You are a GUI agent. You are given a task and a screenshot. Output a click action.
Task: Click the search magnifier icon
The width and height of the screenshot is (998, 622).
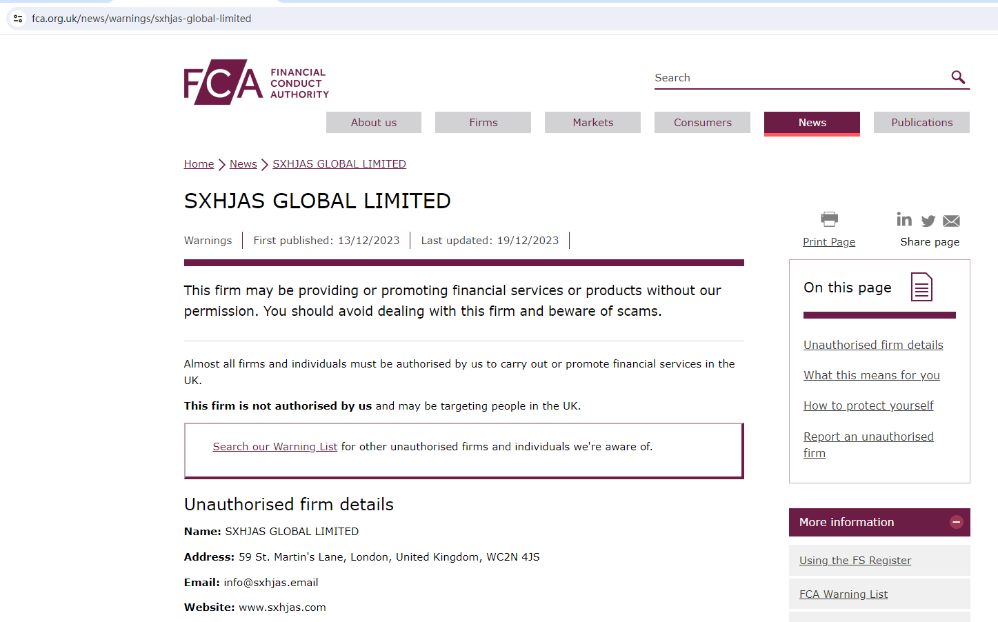pos(958,77)
